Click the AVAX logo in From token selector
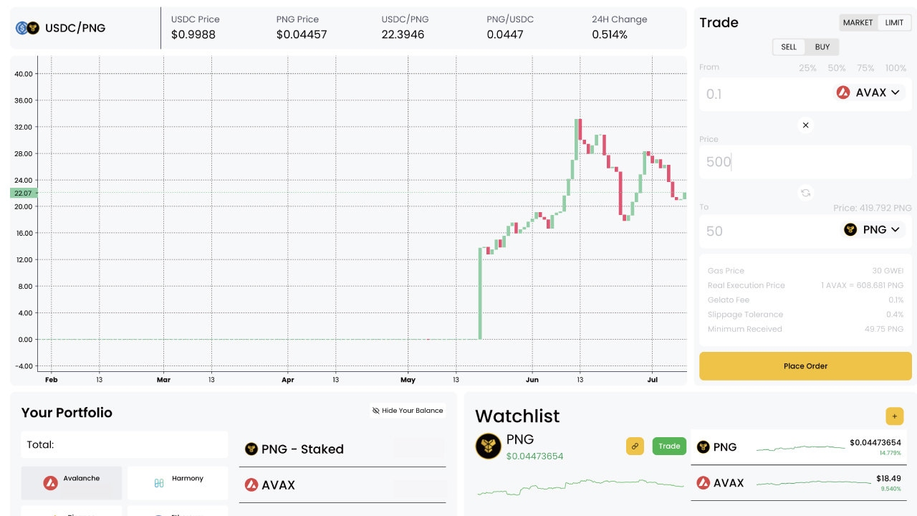 coord(843,92)
